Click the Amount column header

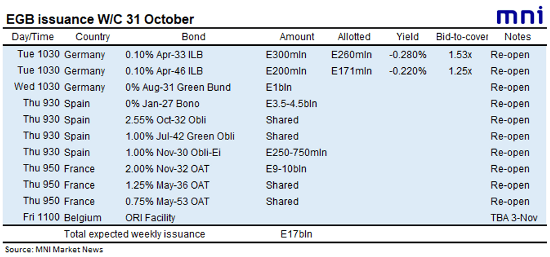pos(297,37)
